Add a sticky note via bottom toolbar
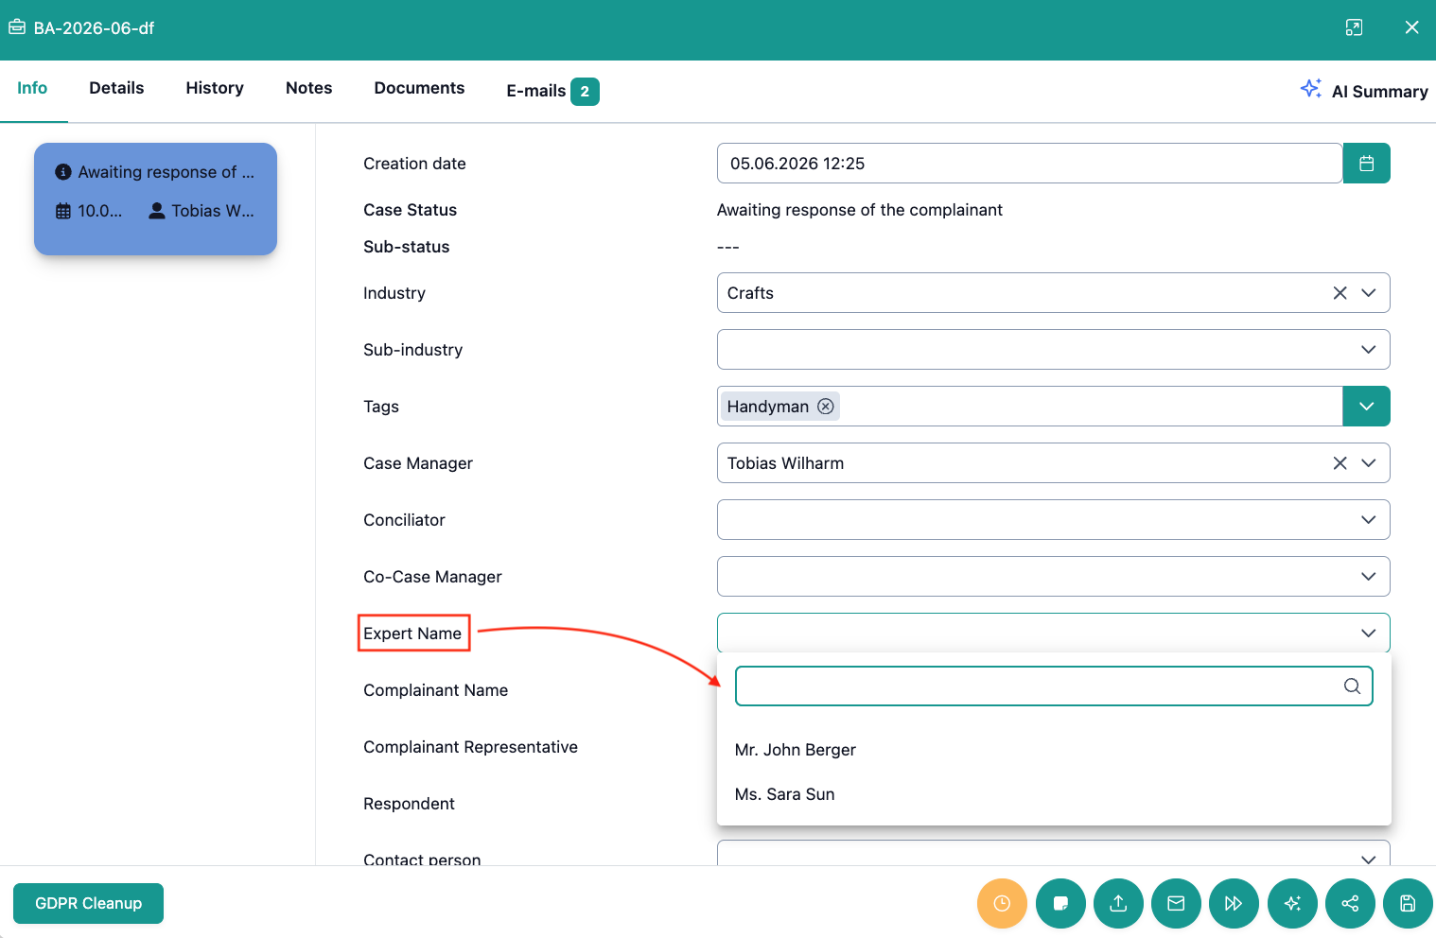This screenshot has height=938, width=1436. tap(1060, 903)
